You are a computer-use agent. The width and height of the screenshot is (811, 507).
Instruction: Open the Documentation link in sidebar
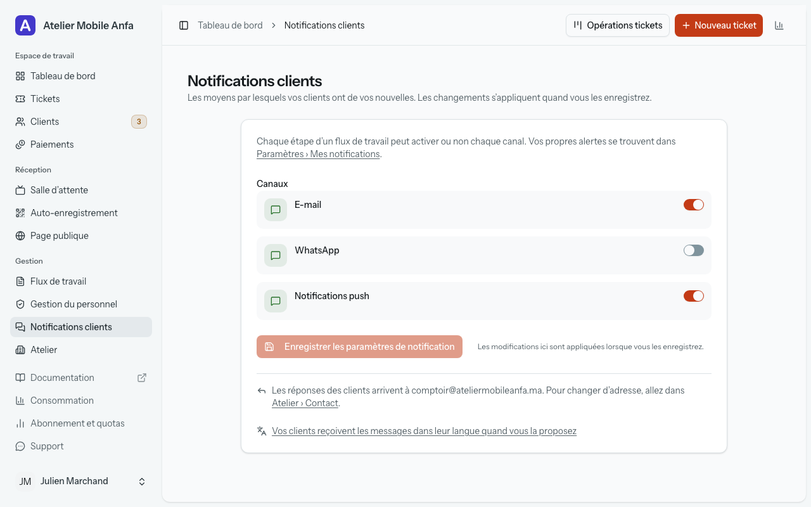coord(81,378)
